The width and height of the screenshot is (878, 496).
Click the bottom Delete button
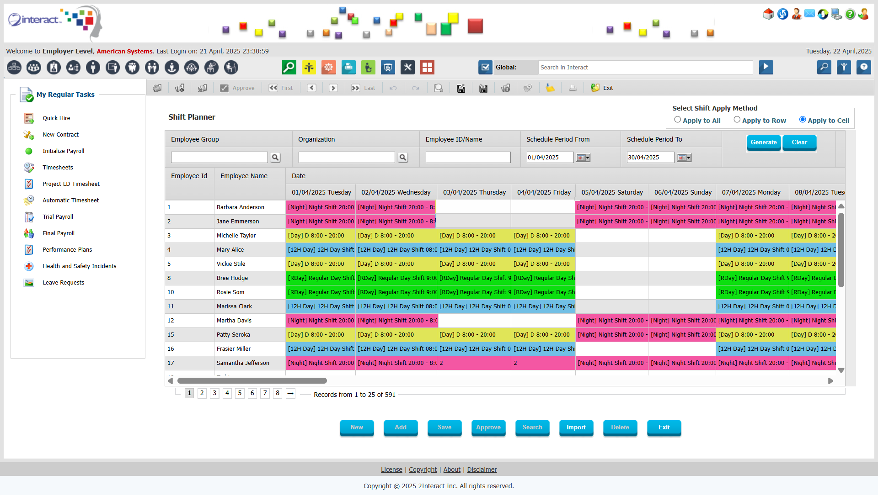(x=620, y=427)
